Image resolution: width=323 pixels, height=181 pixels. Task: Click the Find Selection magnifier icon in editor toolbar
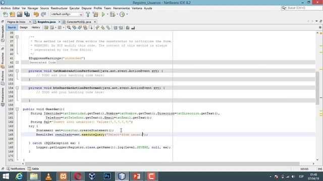[69, 28]
